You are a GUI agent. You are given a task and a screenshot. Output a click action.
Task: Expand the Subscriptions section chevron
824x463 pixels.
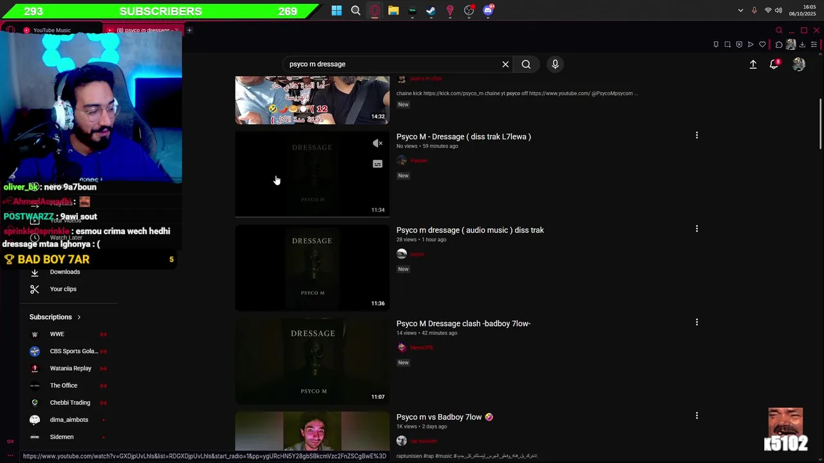tap(79, 317)
